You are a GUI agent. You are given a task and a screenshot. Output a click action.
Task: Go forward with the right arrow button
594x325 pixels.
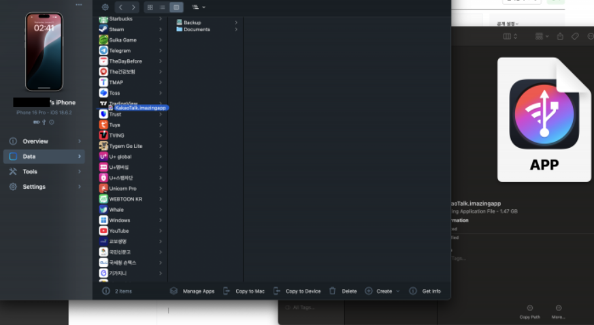(133, 7)
